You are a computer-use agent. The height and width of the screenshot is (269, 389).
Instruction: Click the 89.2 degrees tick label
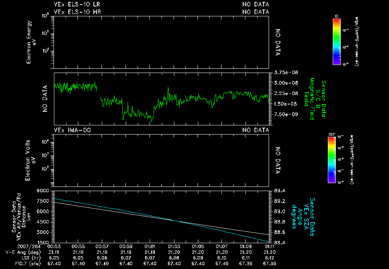click(x=280, y=201)
